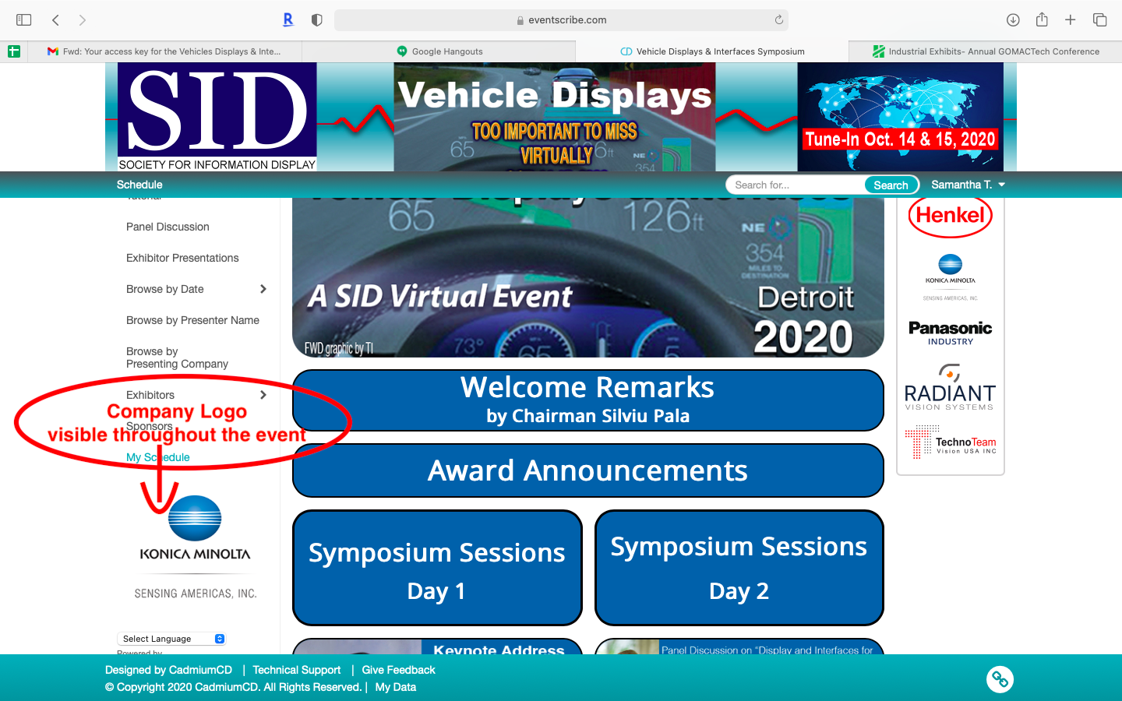Click the Vehicle Displays Detroit 2020 banner image
This screenshot has width=1122, height=701.
(588, 277)
